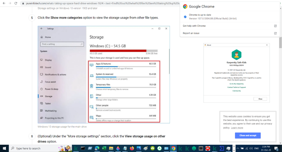This screenshot has width=282, height=152.
Task: Open the blue sigma taskbar icon
Action: (x=222, y=148)
